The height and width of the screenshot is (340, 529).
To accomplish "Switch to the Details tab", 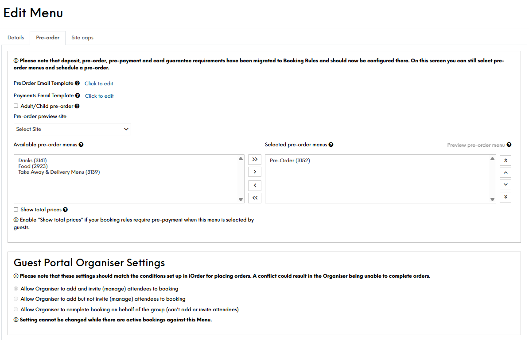I will (x=16, y=38).
